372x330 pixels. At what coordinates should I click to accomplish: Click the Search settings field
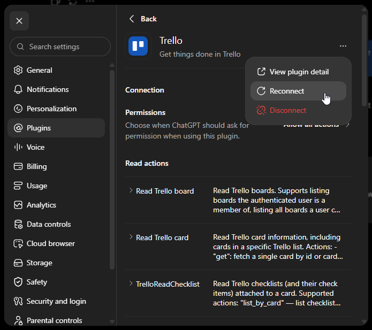coord(60,47)
